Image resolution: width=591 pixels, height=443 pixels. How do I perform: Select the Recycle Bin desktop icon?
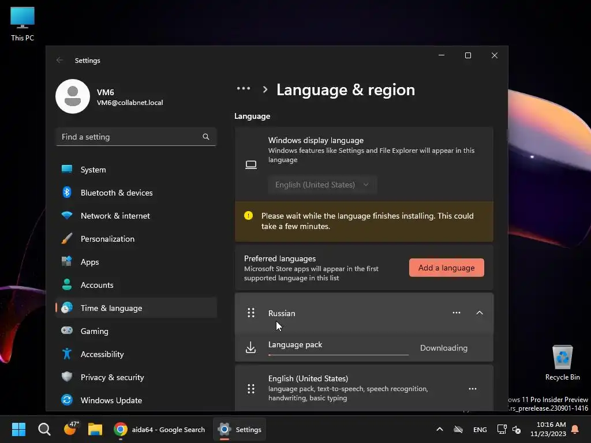coord(562,363)
